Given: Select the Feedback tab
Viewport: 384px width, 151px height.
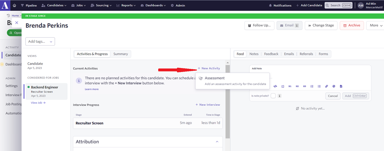Looking at the screenshot, I should [x=271, y=54].
